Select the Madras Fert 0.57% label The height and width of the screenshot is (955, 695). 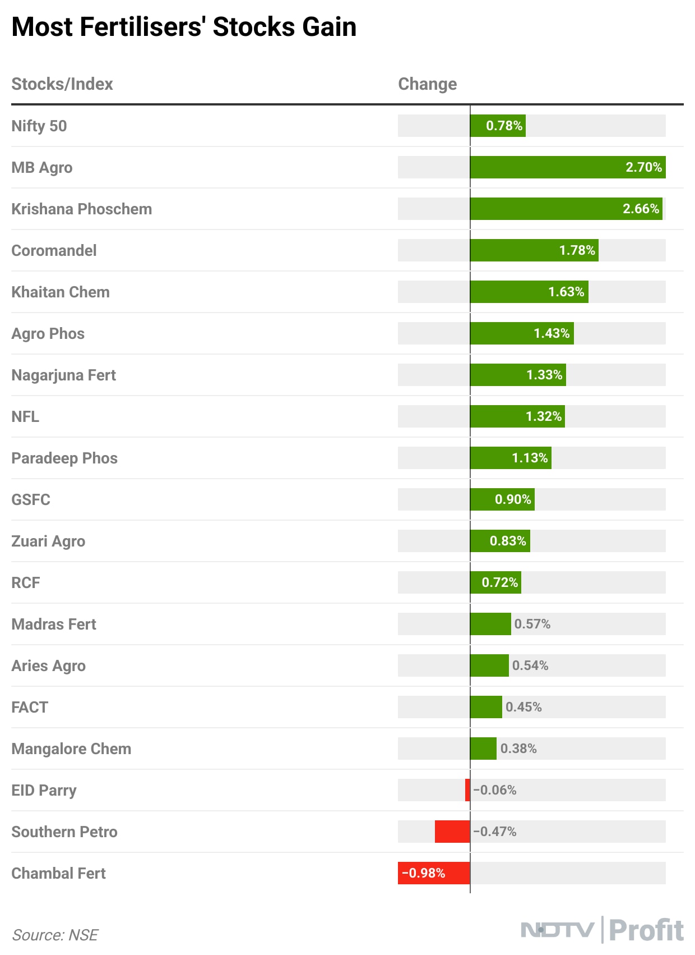(x=532, y=624)
